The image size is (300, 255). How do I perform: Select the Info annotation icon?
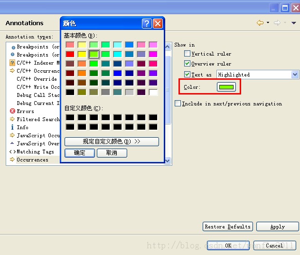coord(12,127)
